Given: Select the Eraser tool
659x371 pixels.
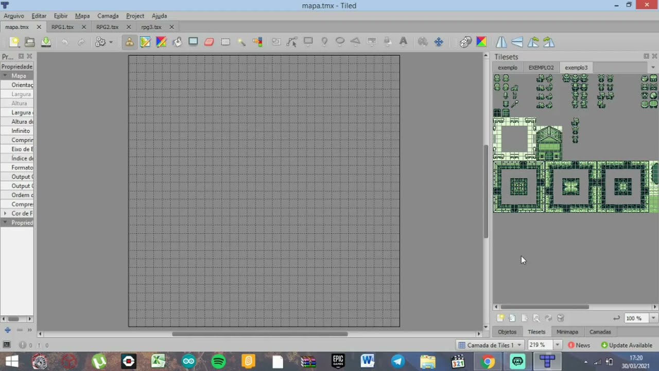Looking at the screenshot, I should coord(209,42).
